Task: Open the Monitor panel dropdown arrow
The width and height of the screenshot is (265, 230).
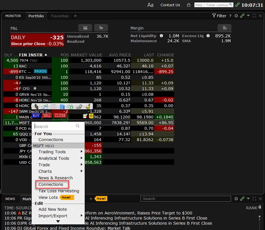Action: point(248,16)
